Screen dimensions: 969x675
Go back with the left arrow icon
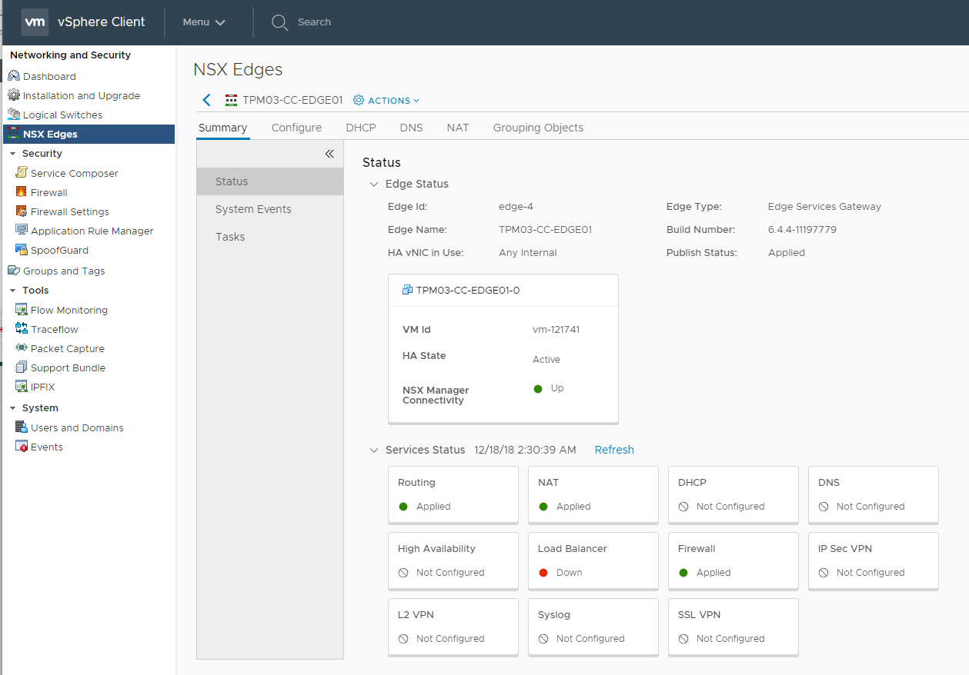coord(206,100)
